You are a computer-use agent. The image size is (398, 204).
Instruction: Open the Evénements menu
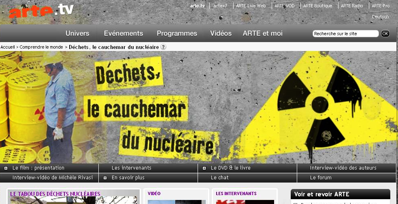(x=123, y=34)
